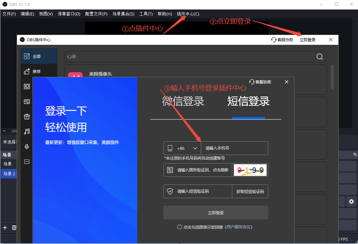Switch to the 微信登录 tab

(183, 102)
